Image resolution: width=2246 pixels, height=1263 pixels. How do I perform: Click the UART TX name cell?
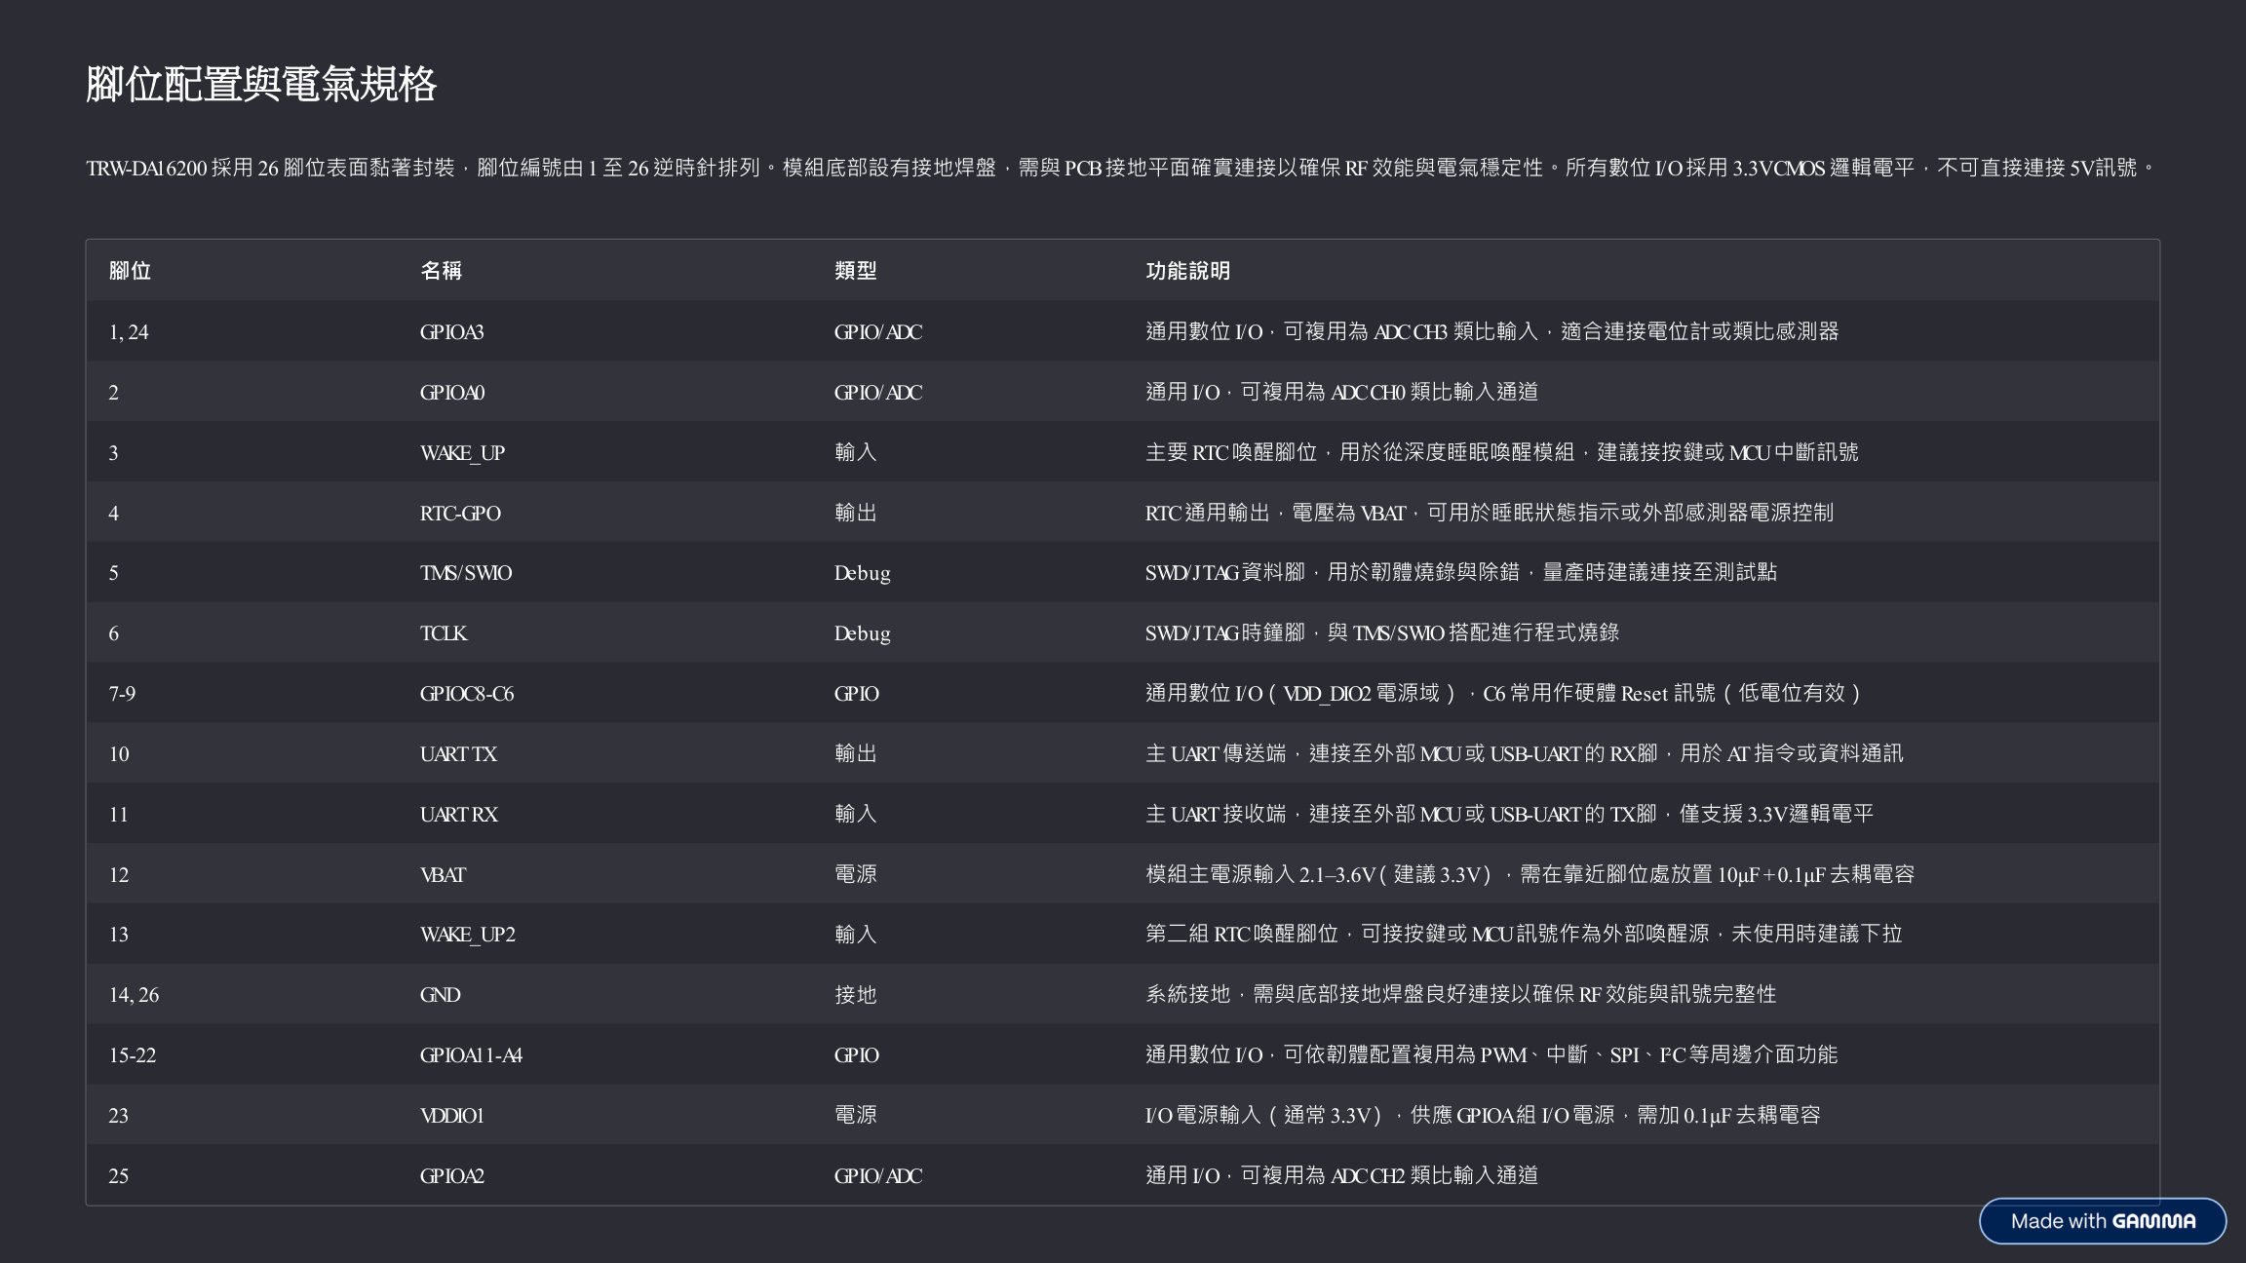[458, 754]
